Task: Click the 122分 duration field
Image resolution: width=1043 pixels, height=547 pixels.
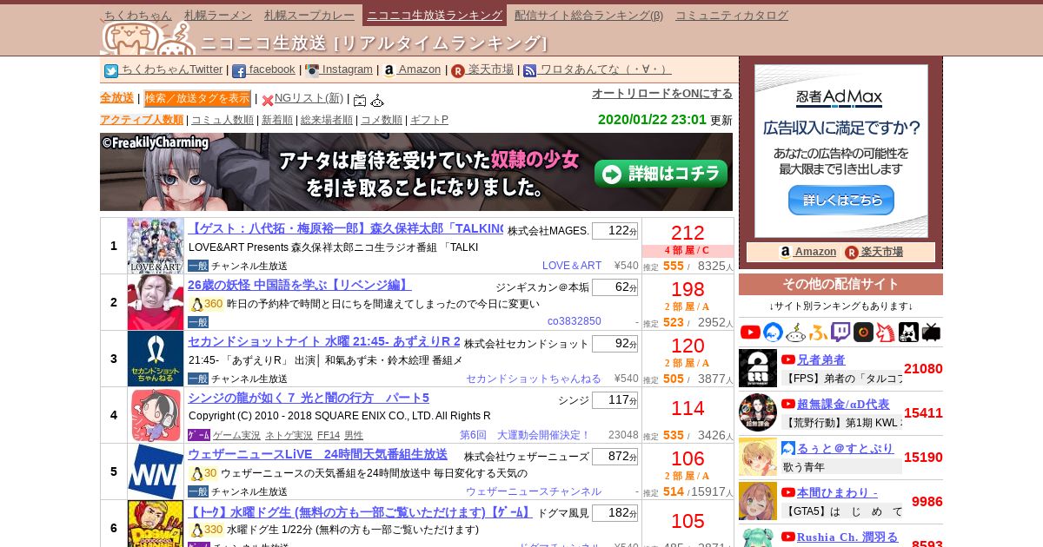Action: coord(615,230)
